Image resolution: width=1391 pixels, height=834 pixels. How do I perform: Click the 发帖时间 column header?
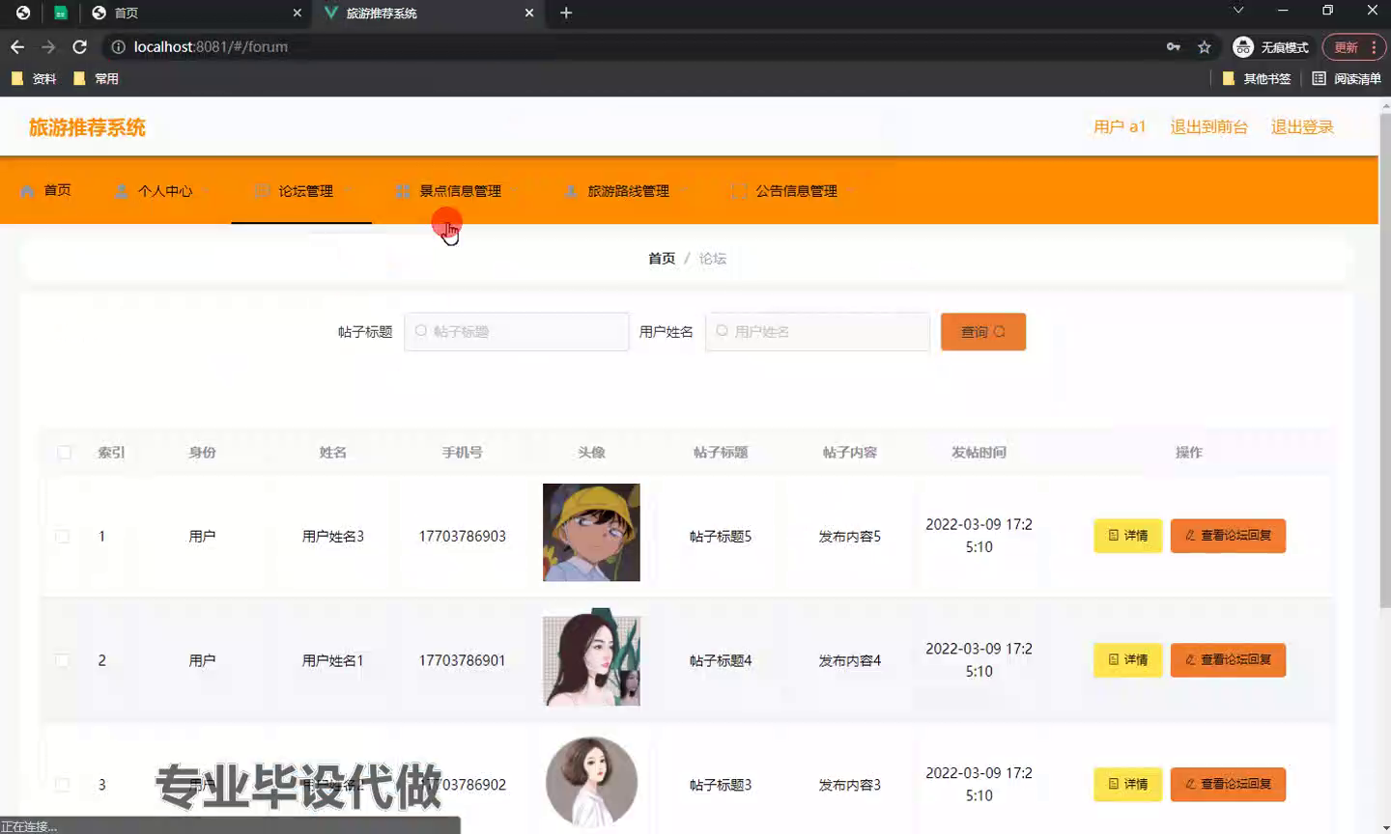[x=979, y=452]
